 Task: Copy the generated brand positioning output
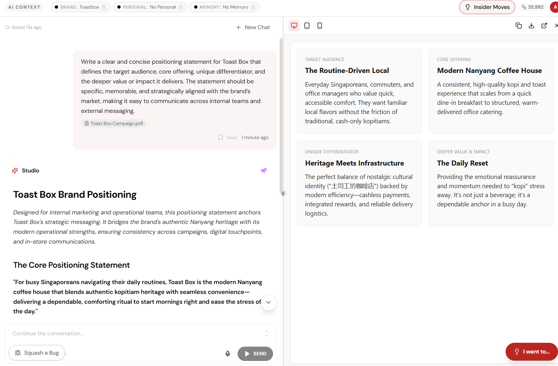pyautogui.click(x=518, y=26)
